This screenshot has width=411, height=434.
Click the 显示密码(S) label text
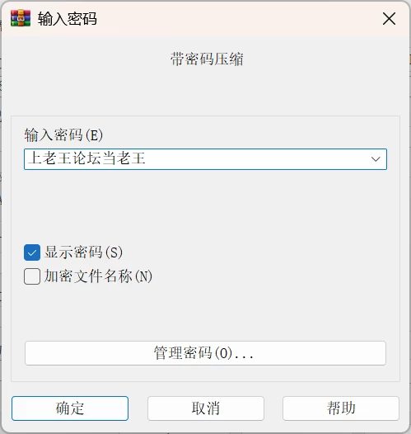83,252
